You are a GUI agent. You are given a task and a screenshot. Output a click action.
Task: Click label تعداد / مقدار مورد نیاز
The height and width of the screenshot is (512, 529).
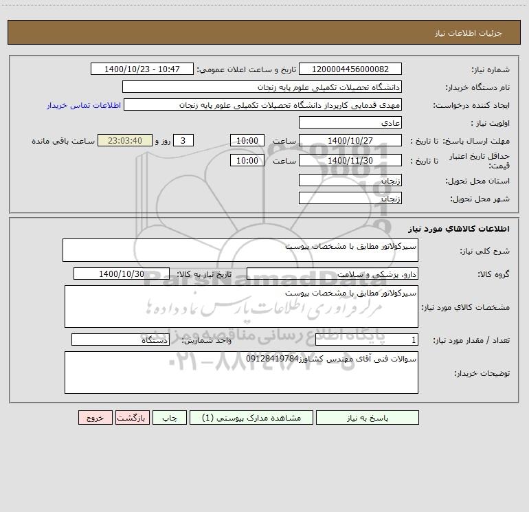[x=471, y=340]
